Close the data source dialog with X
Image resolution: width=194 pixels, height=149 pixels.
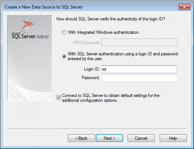pyautogui.click(x=184, y=7)
